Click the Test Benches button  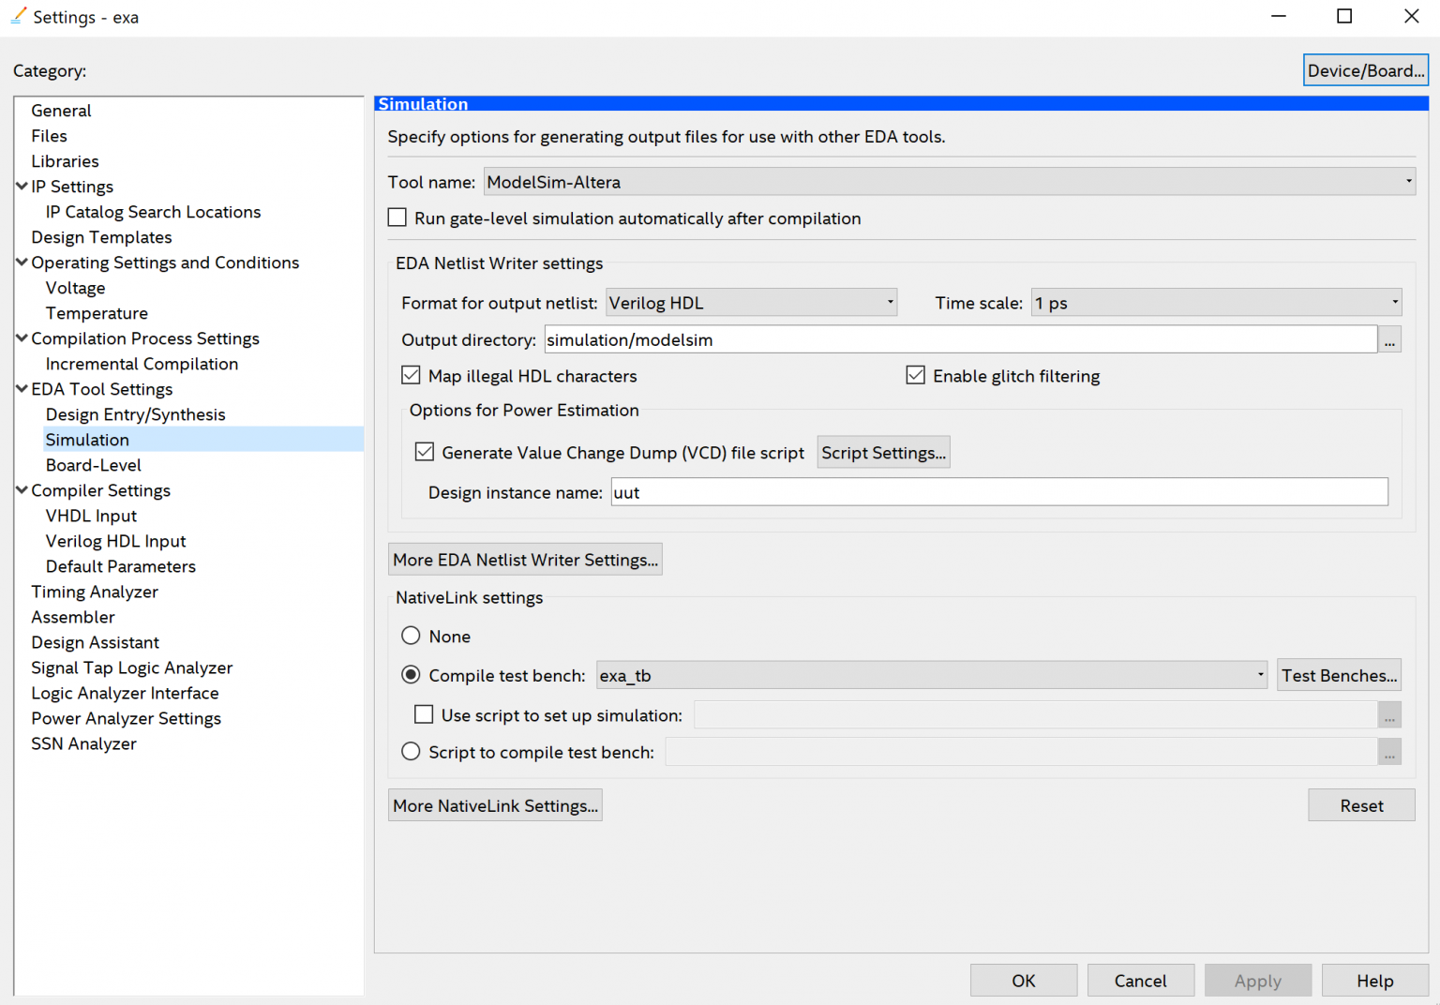tap(1339, 676)
